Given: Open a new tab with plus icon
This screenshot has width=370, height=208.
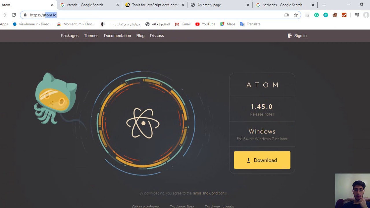Looking at the screenshot, I should point(324,5).
